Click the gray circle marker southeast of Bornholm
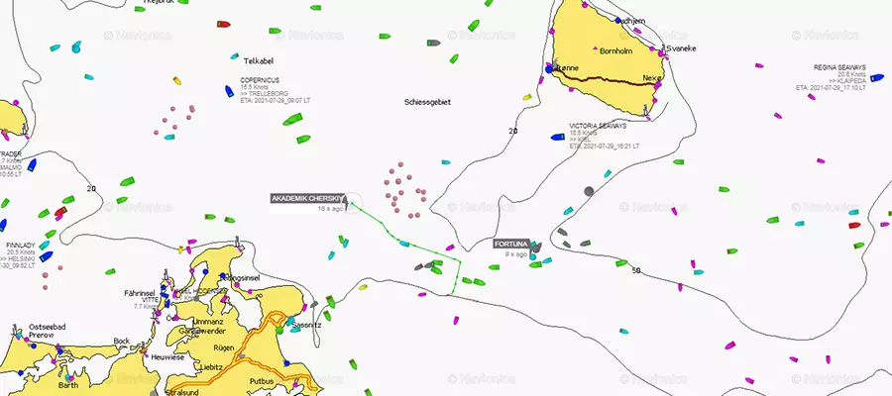Image resolution: width=892 pixels, height=396 pixels. pos(589,191)
